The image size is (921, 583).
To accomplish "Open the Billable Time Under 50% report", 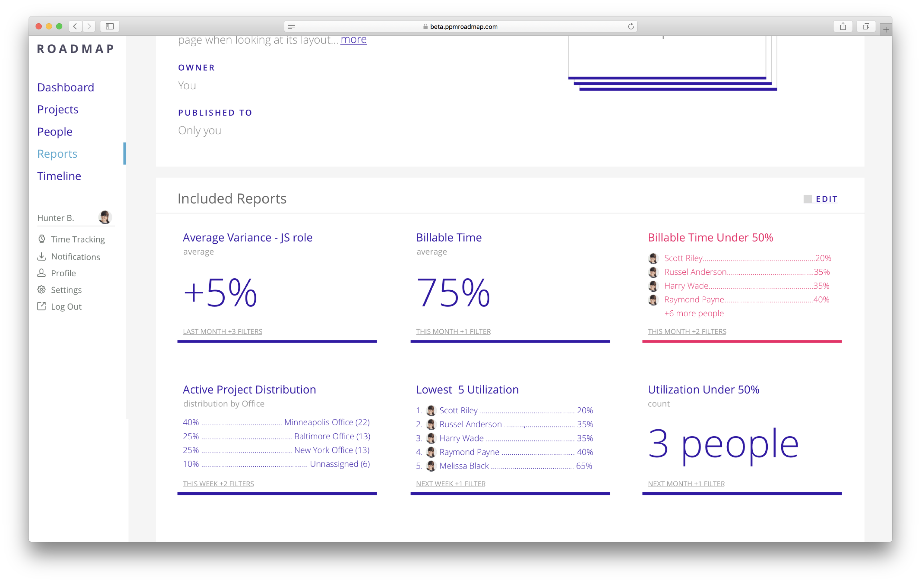I will click(710, 237).
